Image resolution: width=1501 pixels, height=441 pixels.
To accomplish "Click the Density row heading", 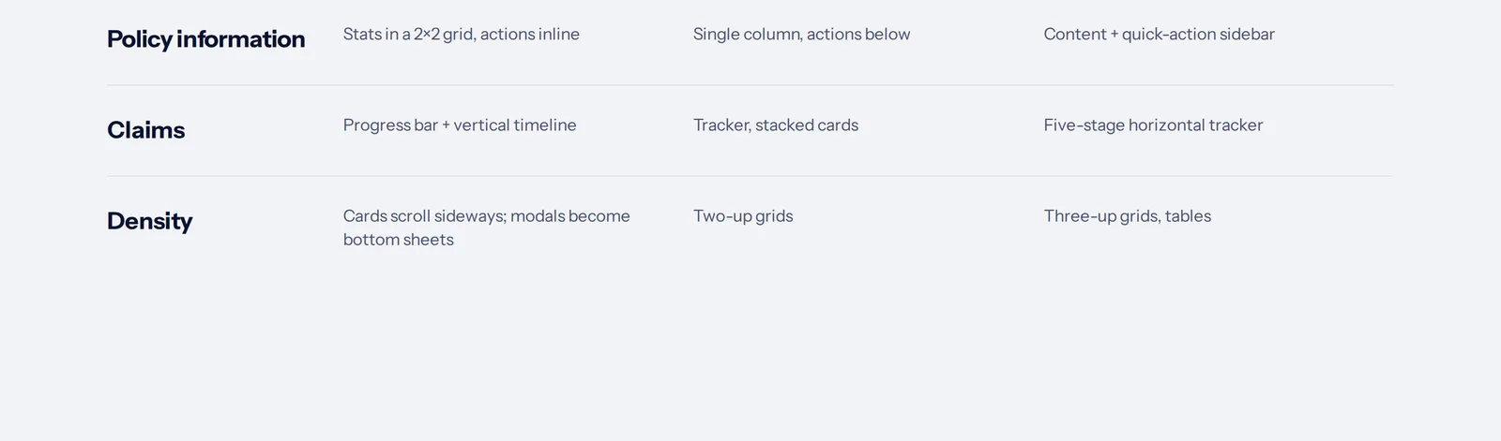I will click(149, 221).
